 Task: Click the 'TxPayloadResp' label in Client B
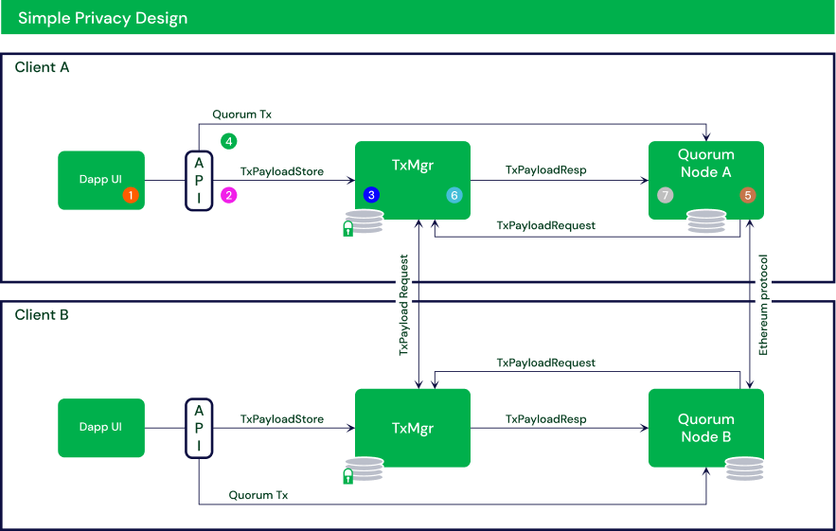point(546,419)
